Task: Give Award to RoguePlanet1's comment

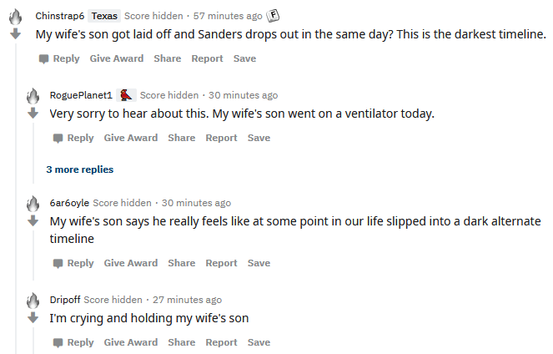Action: coord(130,138)
